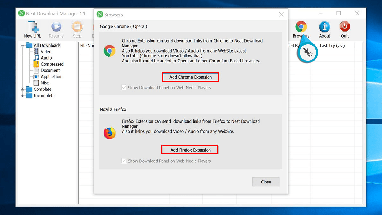Screen dimensions: 382x215
Task: Sort by Last Try column header
Action: (x=332, y=46)
